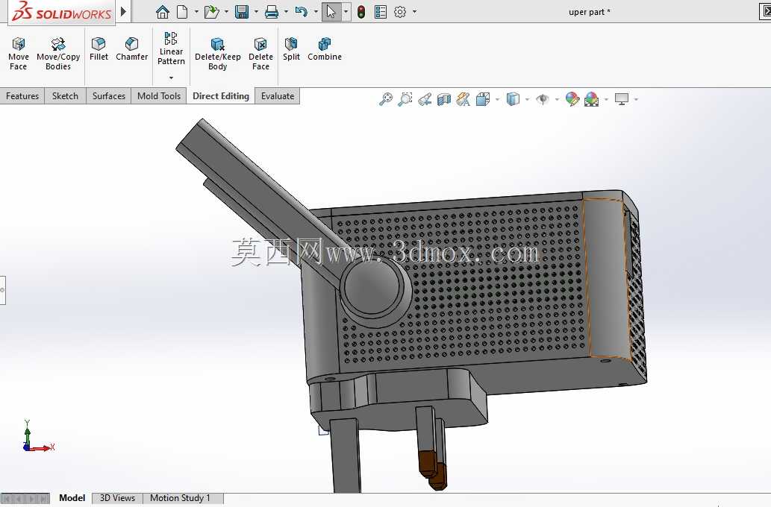
Task: Open Print dropdown arrow
Action: (286, 12)
